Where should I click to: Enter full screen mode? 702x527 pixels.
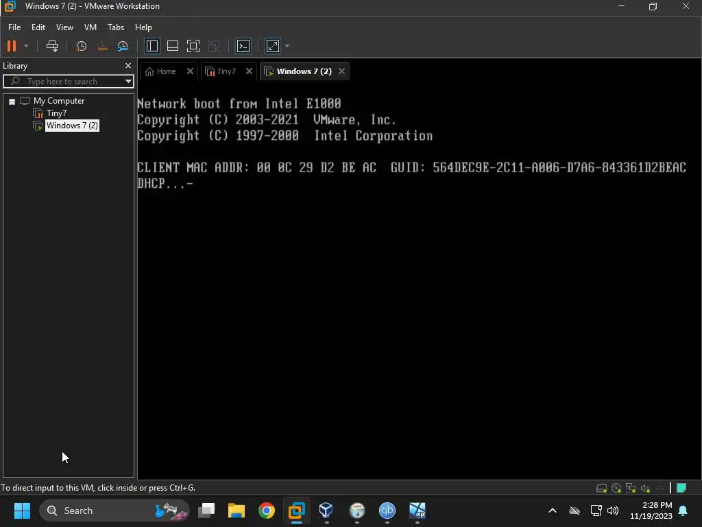pos(193,46)
